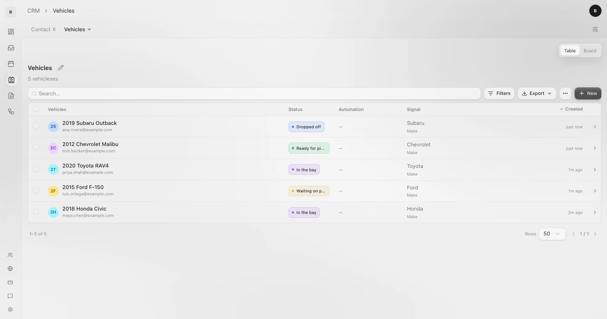Open the billing card icon in sidebar
The image size is (607, 319).
tap(10, 282)
